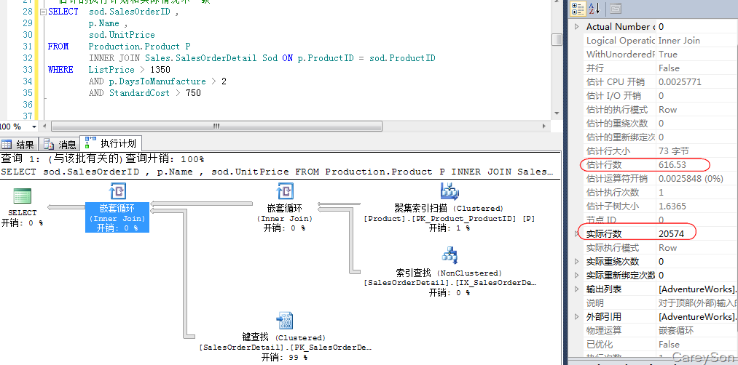Select the highlighted 嵌套循环 Inner Join operator
Screen dimensions: 738x365
point(117,191)
